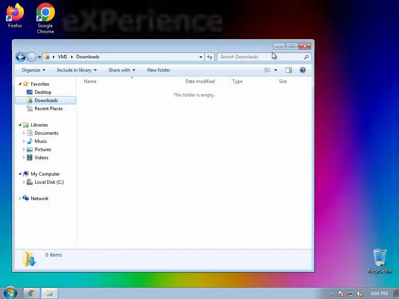This screenshot has width=399, height=299.
Task: Select Libraries in navigation pane
Action: (x=39, y=125)
